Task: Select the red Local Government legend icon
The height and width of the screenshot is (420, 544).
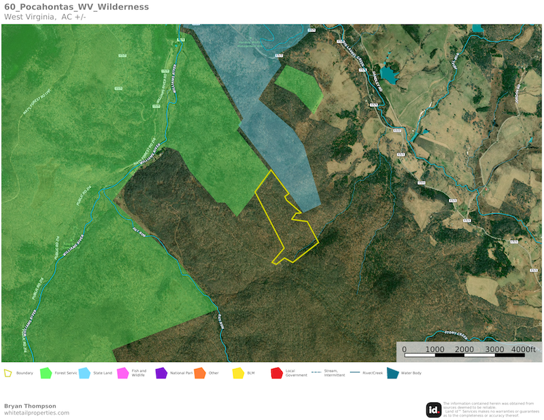Action: tap(277, 373)
